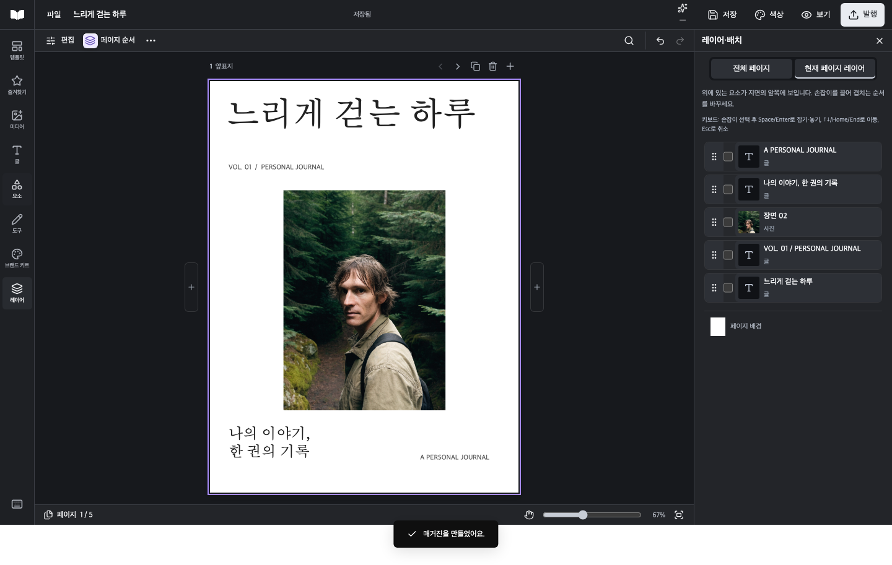Click the 페이지 배경 white color swatch
Image resolution: width=892 pixels, height=565 pixels.
pyautogui.click(x=718, y=326)
